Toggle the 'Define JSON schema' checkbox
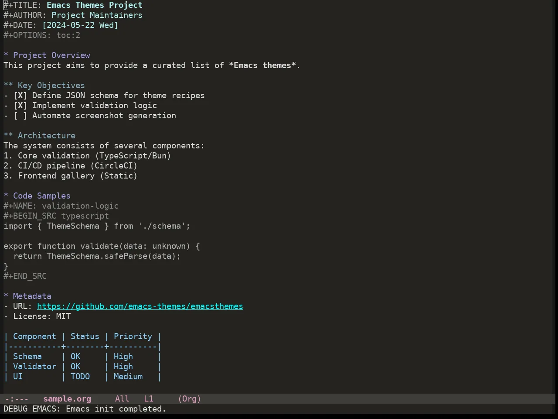 [x=20, y=96]
